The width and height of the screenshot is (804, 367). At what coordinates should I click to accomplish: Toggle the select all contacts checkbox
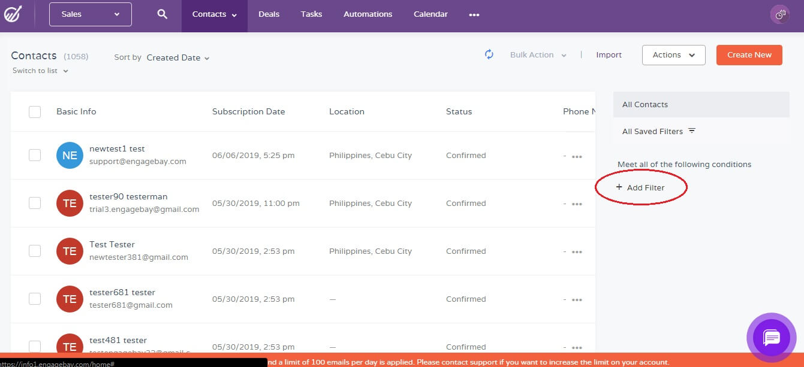click(35, 111)
